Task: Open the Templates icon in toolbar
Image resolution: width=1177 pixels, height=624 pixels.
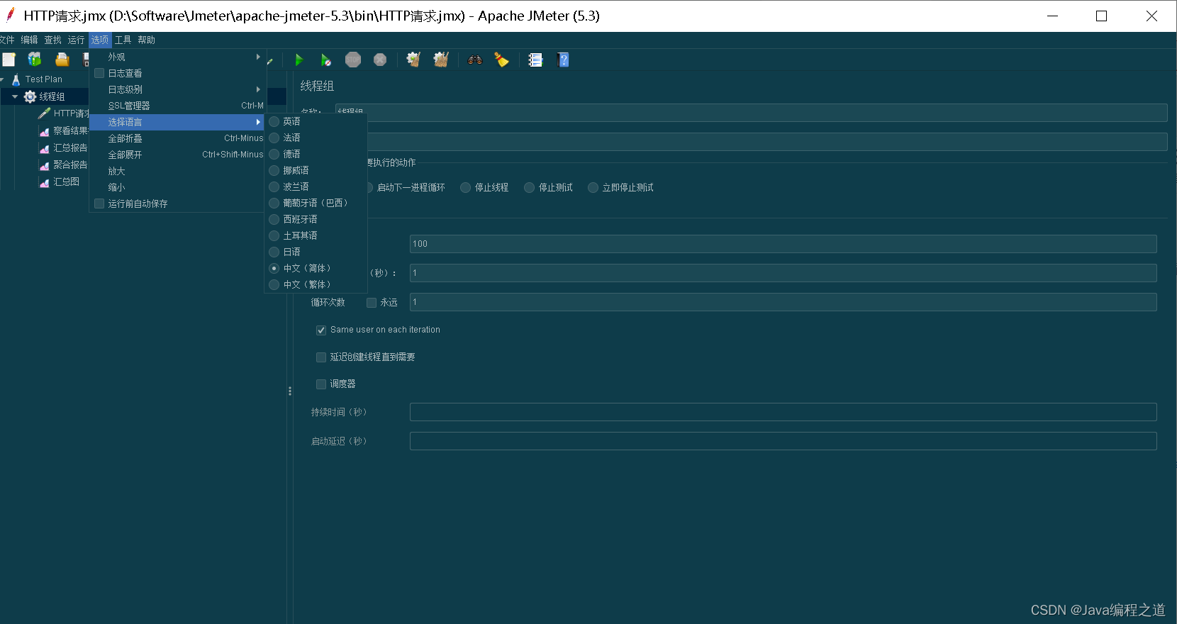Action: [x=35, y=60]
